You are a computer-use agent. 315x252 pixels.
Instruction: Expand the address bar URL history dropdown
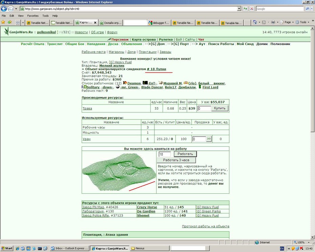(239, 9)
